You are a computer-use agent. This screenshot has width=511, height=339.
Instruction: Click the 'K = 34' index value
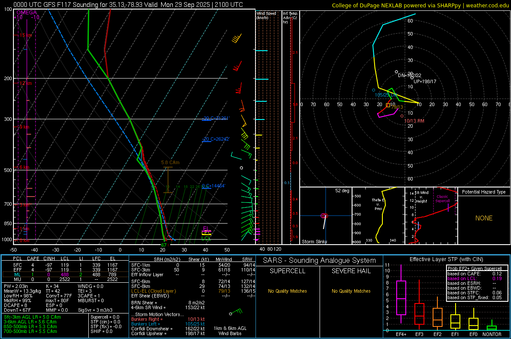pos(52,286)
